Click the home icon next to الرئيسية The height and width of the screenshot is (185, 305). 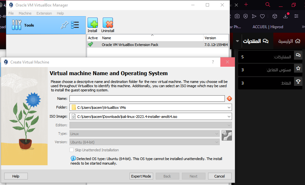[298, 41]
